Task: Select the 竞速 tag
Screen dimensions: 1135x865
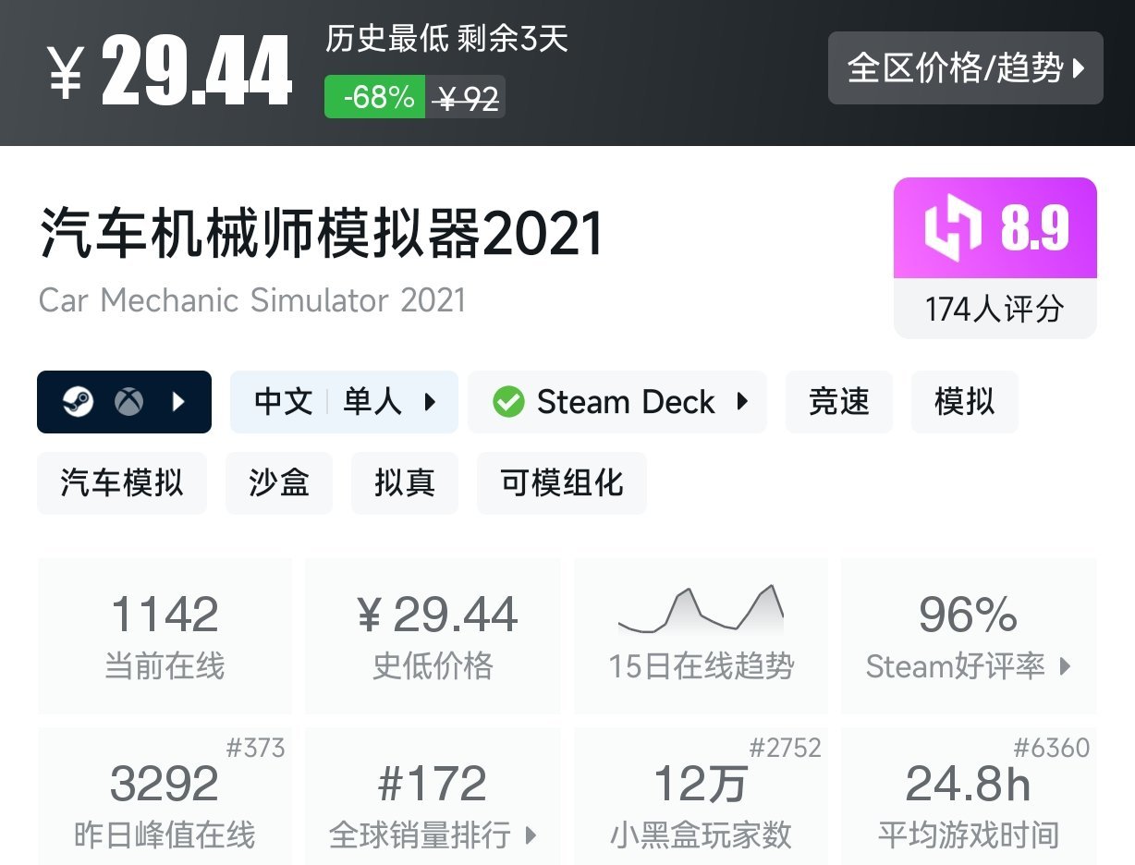Action: pos(839,402)
